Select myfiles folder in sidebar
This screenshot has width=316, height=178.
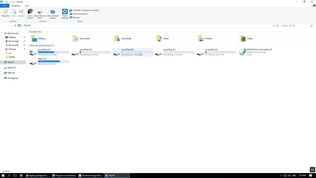click(x=12, y=57)
